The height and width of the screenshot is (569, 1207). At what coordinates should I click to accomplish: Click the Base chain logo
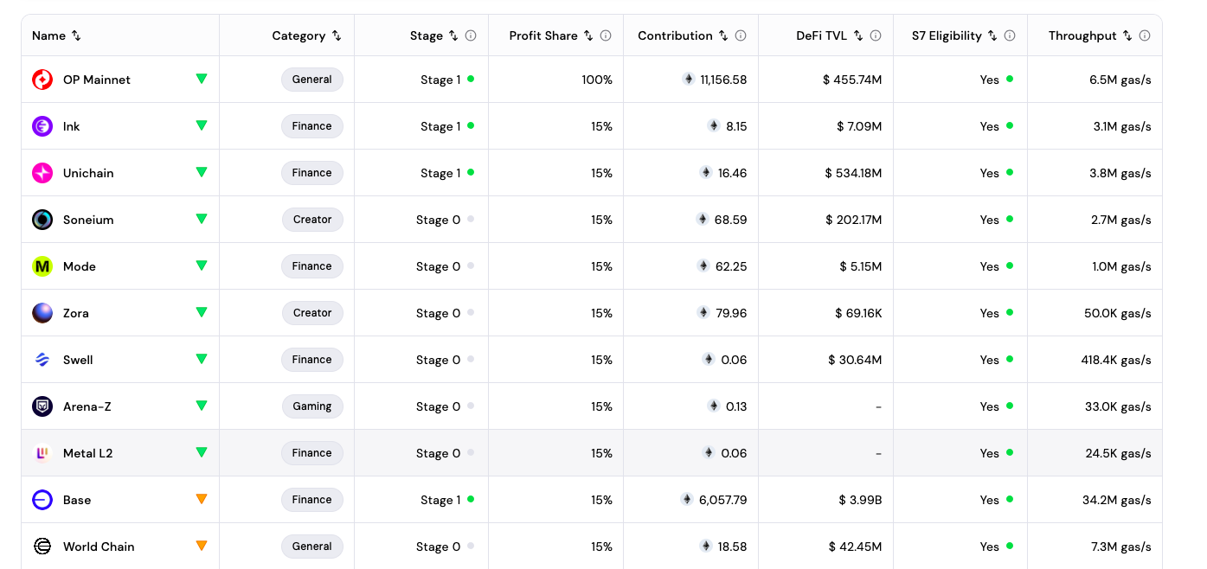(42, 500)
